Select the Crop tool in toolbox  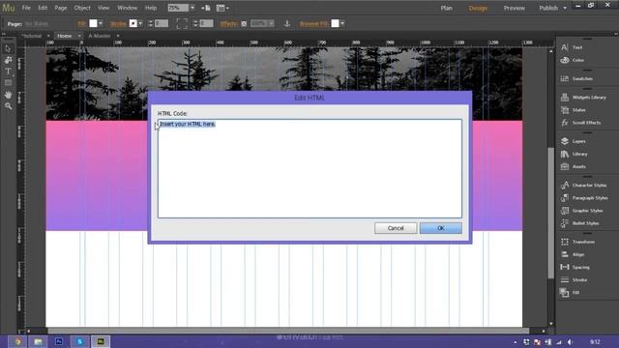8,60
